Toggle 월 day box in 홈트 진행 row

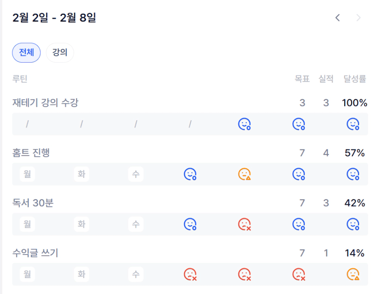pos(27,174)
